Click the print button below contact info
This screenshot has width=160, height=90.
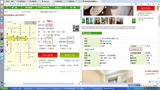pos(69,65)
